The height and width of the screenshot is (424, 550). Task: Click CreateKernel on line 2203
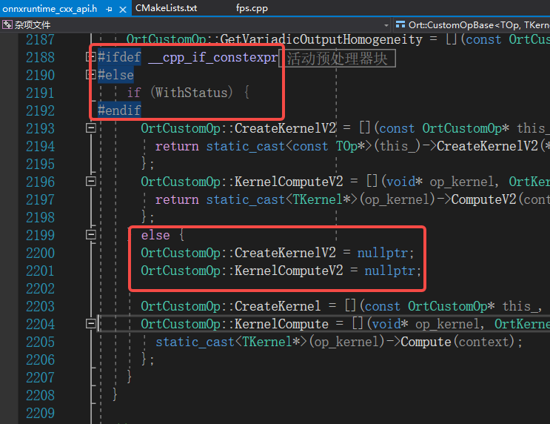coord(278,306)
